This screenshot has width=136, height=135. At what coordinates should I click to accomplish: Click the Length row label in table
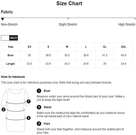11,64
